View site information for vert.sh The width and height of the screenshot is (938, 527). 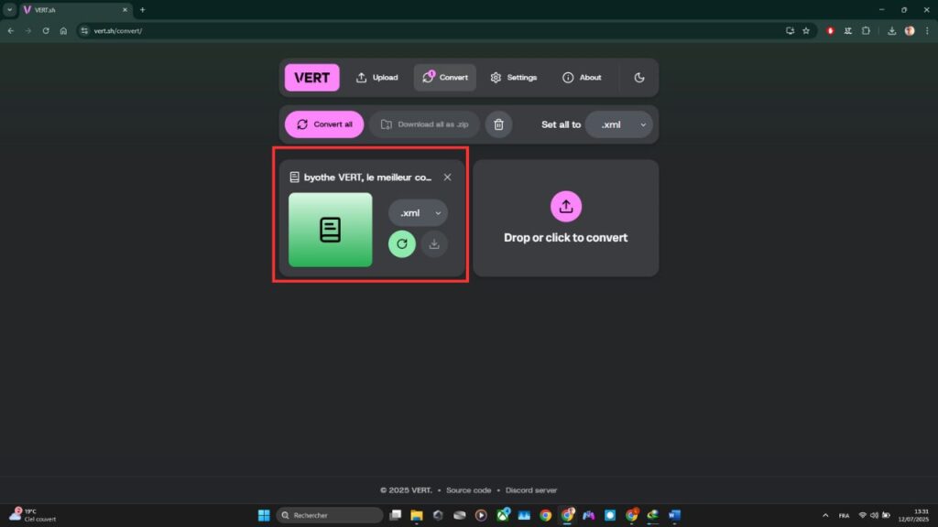(84, 31)
